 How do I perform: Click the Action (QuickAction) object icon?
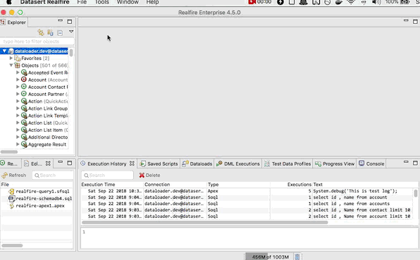click(x=24, y=101)
